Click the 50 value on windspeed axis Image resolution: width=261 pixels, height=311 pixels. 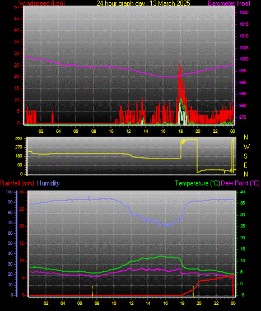tap(17, 7)
